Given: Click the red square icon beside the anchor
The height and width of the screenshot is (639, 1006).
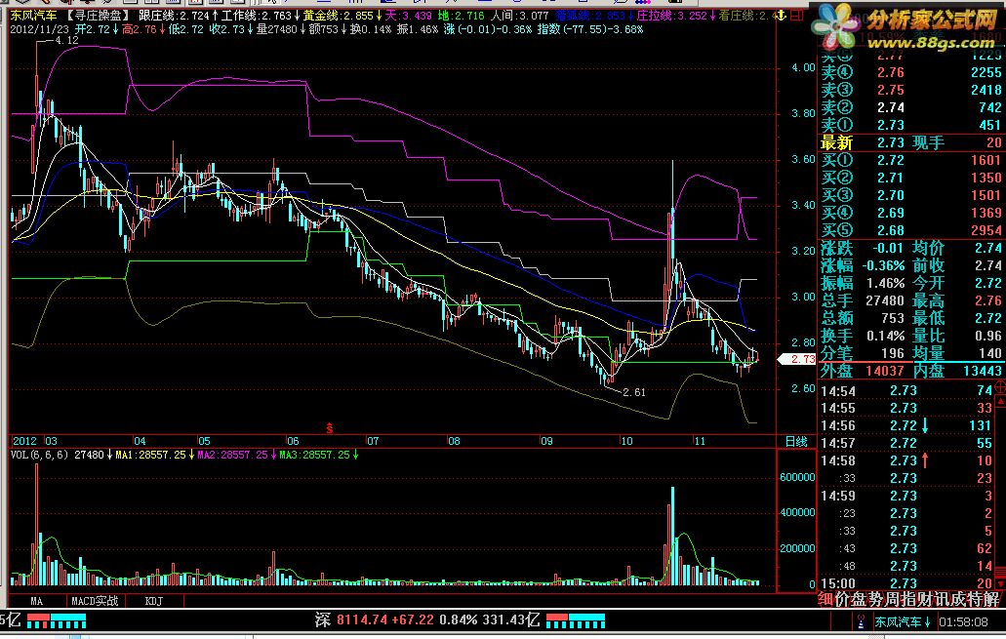Looking at the screenshot, I should pos(796,15).
